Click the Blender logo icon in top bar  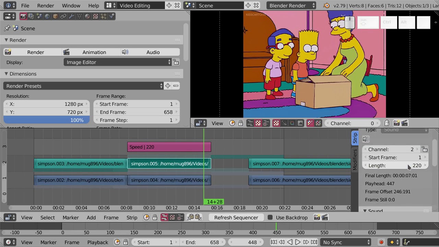[327, 5]
